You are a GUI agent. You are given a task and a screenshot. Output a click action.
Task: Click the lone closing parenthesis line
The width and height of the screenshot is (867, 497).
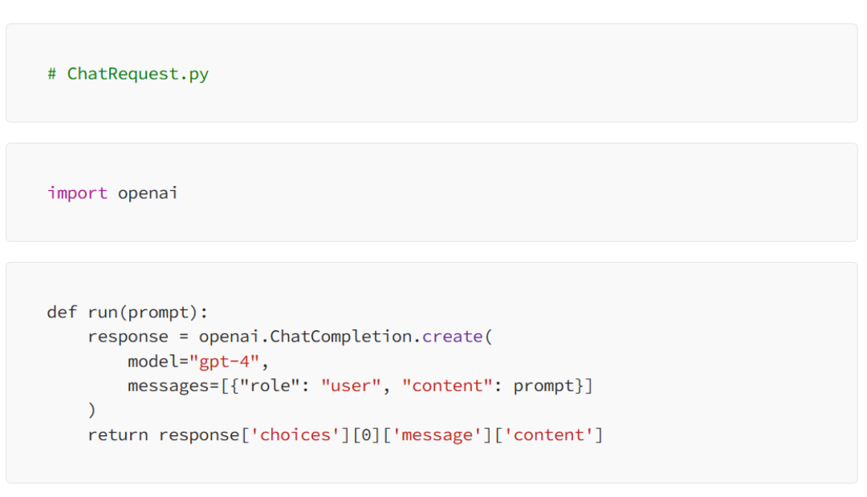tap(92, 410)
